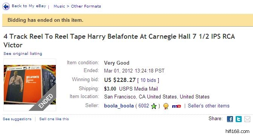Click the green feedback star icon
Viewport: 253px width, 136px height.
click(154, 106)
